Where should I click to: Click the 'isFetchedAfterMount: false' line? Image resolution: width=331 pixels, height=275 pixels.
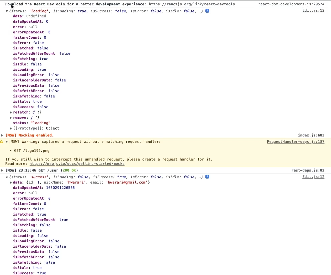[x=42, y=53]
